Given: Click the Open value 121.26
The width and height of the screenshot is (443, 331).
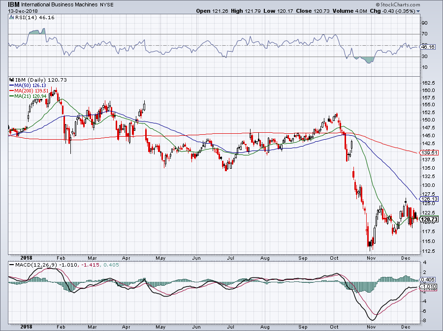Looking at the screenshot, I should tap(220, 11).
